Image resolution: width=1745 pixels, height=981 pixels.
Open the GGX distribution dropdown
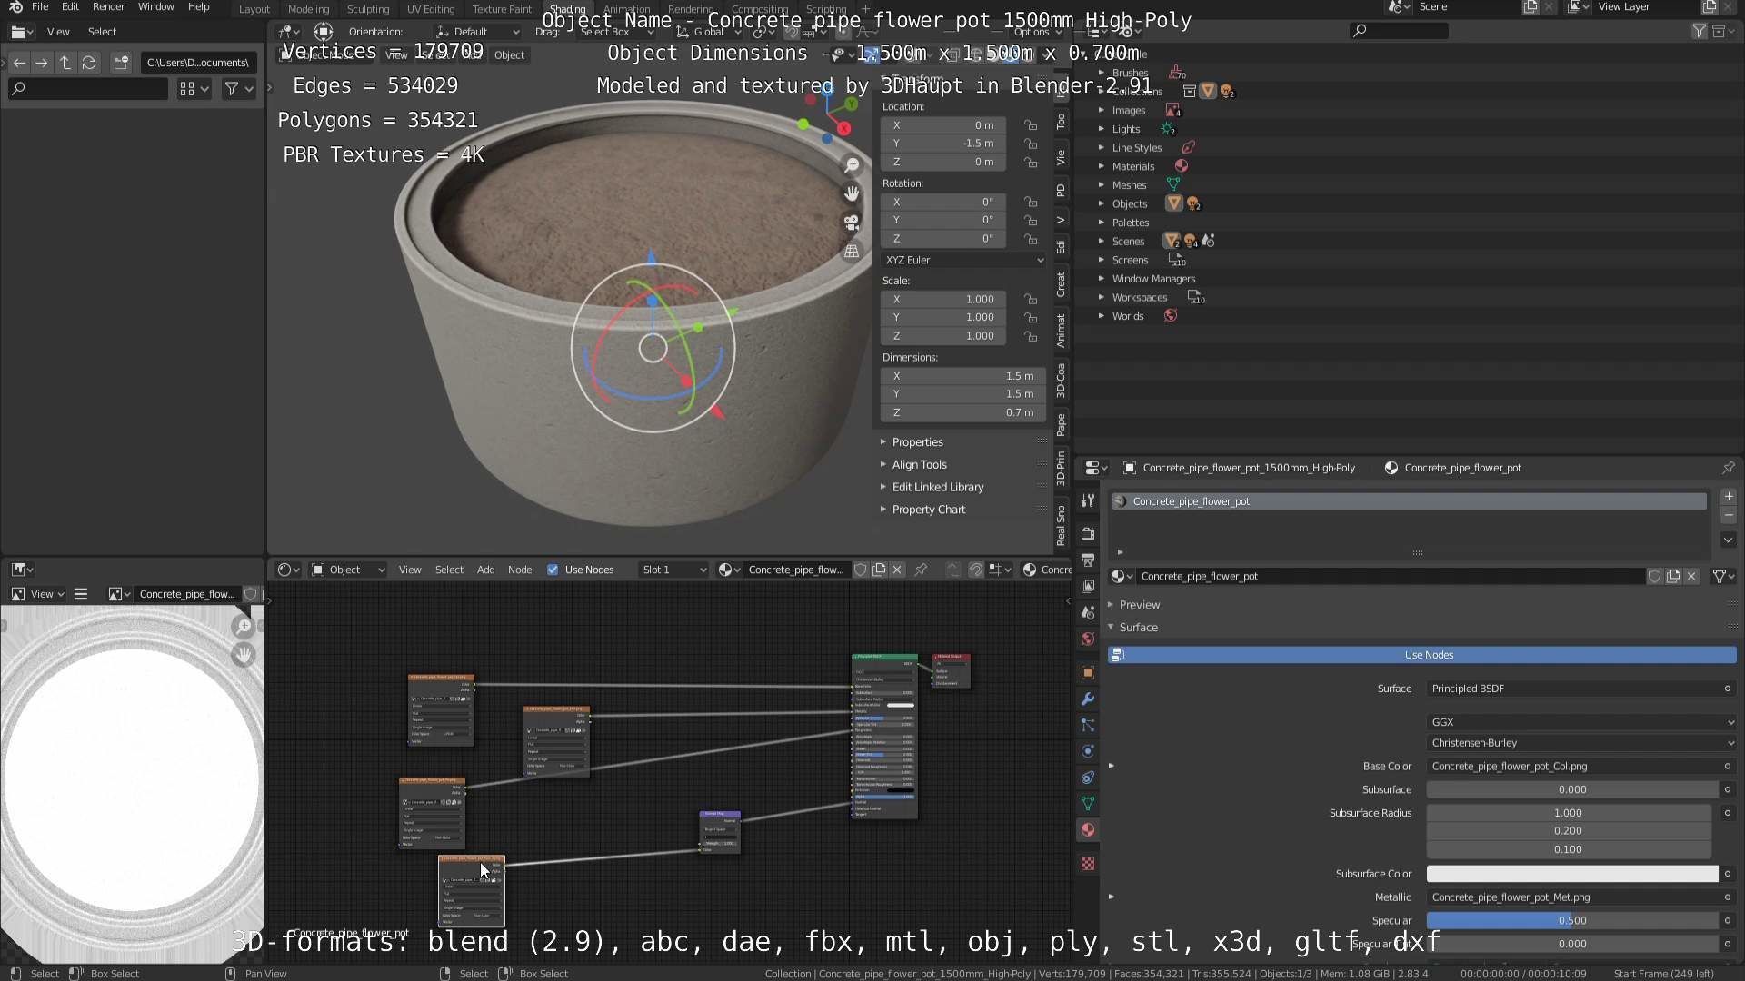(x=1581, y=722)
